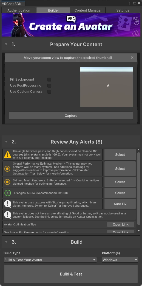Click the Skinned Mesh Renderers rating icon
The width and height of the screenshot is (142, 286).
point(7,182)
